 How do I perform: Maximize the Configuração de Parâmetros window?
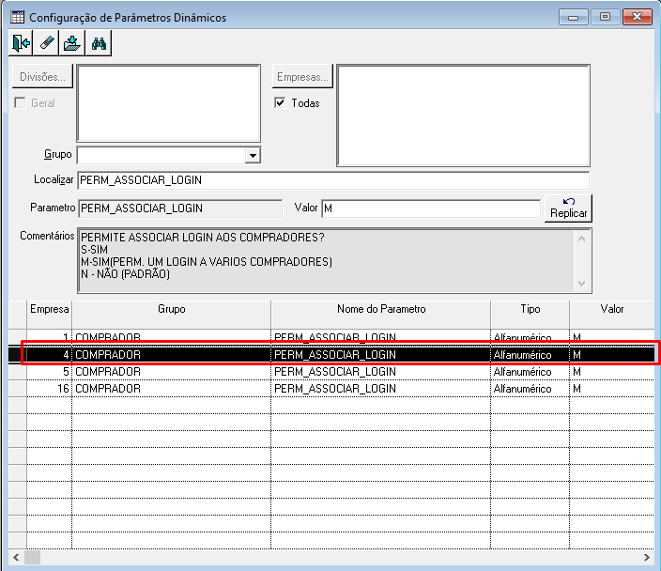pyautogui.click(x=605, y=17)
